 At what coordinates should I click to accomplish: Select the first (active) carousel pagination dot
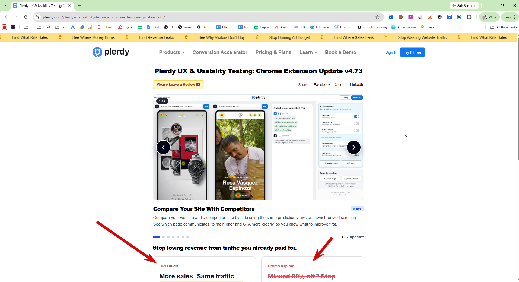pos(156,237)
